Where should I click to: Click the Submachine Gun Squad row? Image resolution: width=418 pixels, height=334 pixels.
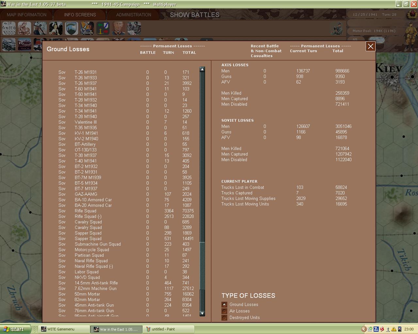(126, 244)
